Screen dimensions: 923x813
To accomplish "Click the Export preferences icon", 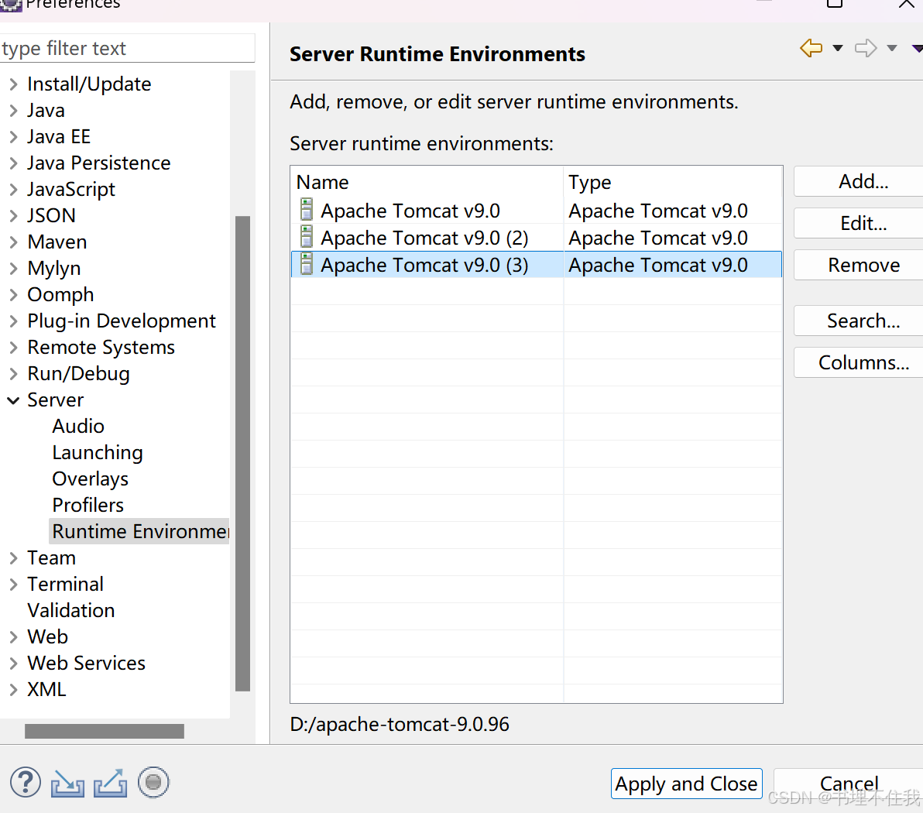I will tap(110, 784).
